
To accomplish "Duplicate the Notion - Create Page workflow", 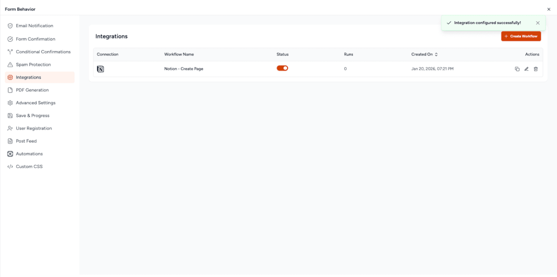I will (517, 69).
